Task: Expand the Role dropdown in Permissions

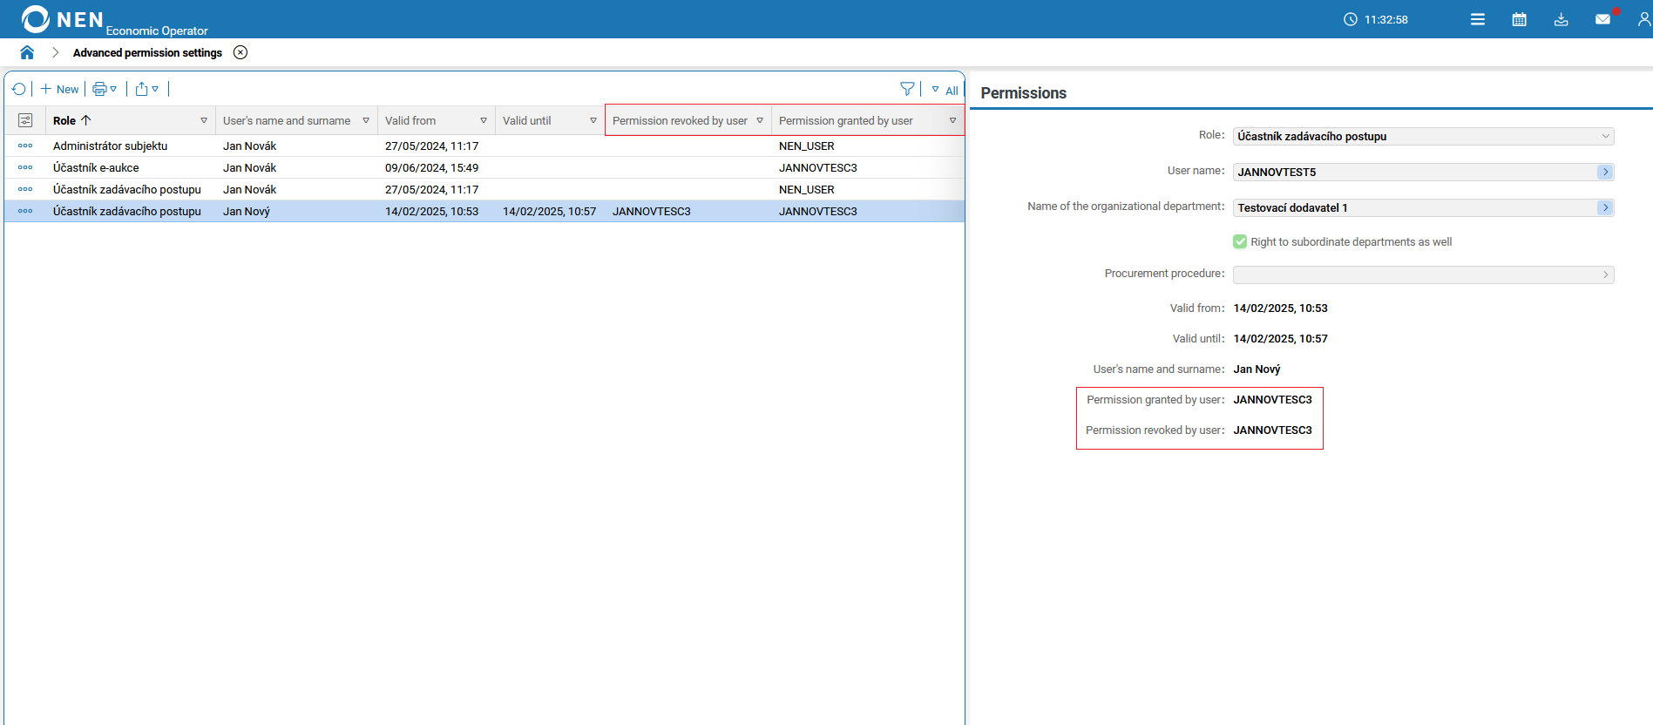Action: (1605, 136)
